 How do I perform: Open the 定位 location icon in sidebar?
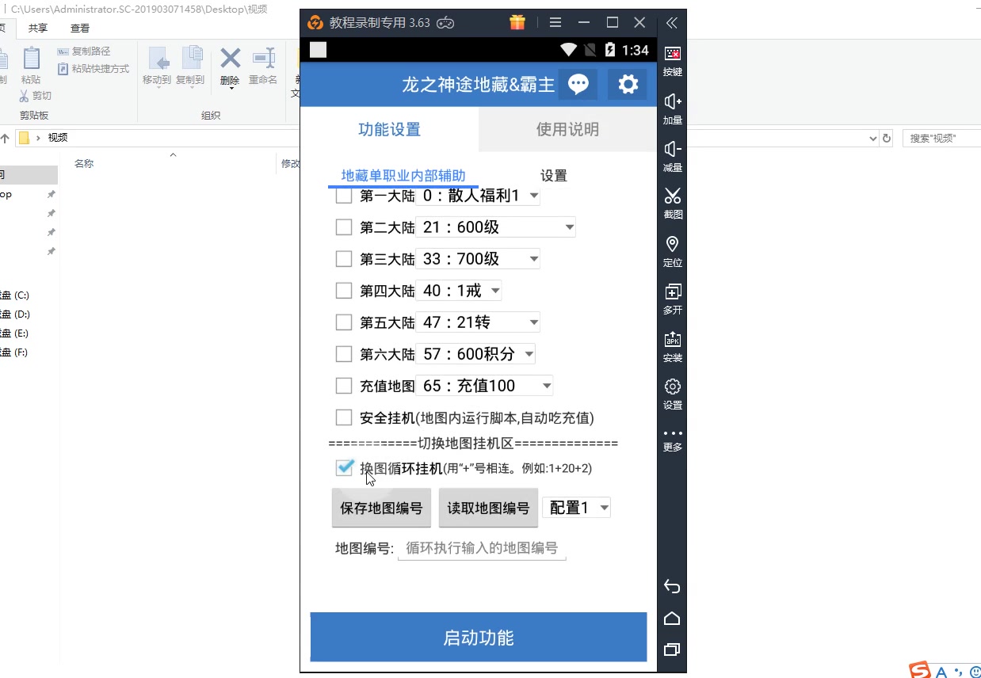pos(672,244)
